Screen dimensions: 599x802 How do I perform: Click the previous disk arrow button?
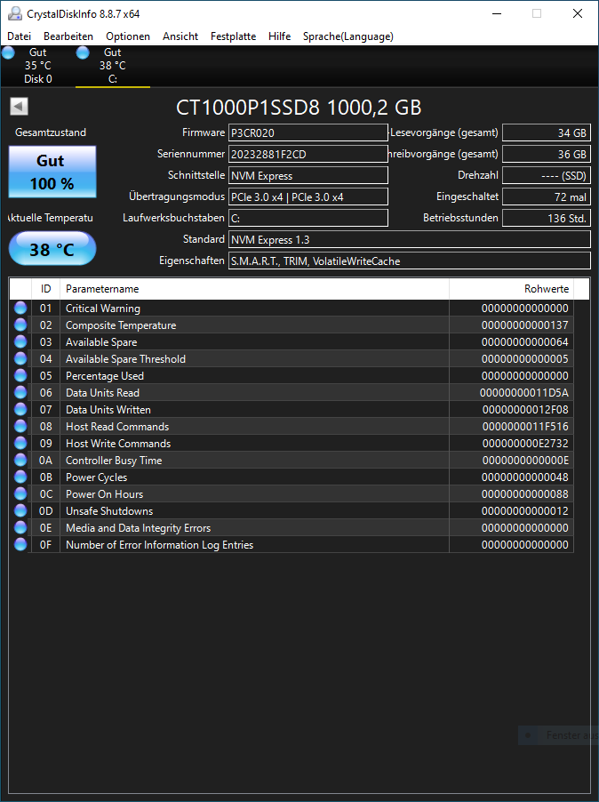pos(19,107)
